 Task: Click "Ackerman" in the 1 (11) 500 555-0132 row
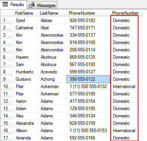point(52,87)
